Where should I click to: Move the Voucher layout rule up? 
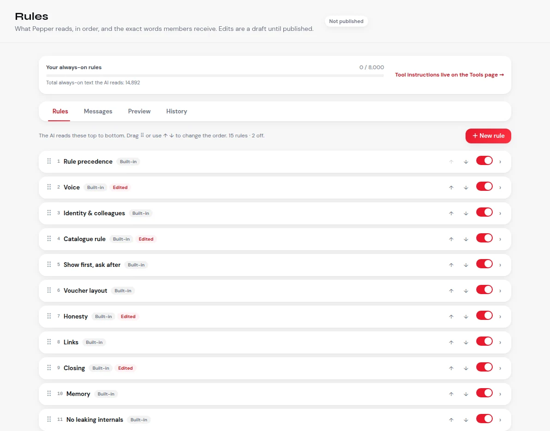click(x=451, y=291)
